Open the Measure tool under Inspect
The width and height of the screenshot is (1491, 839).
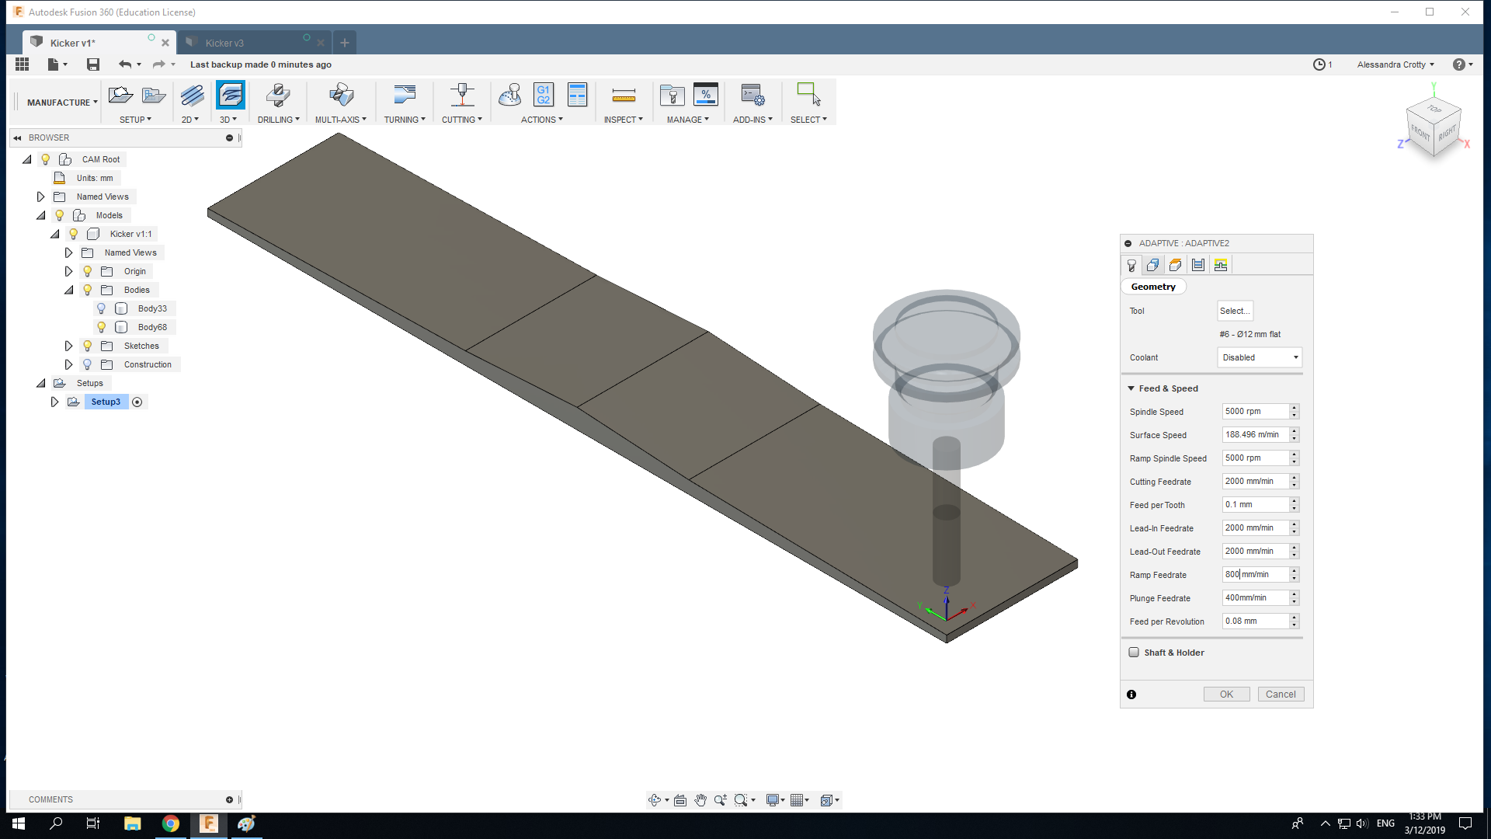623,96
